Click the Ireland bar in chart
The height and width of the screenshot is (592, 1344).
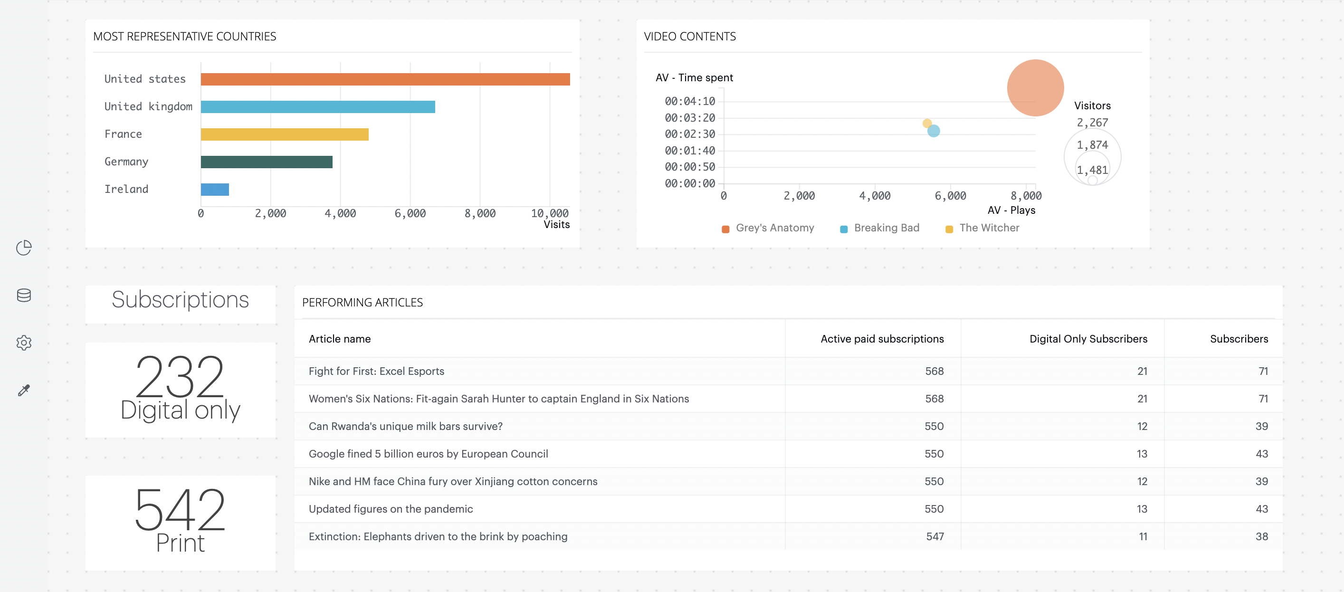tap(214, 190)
